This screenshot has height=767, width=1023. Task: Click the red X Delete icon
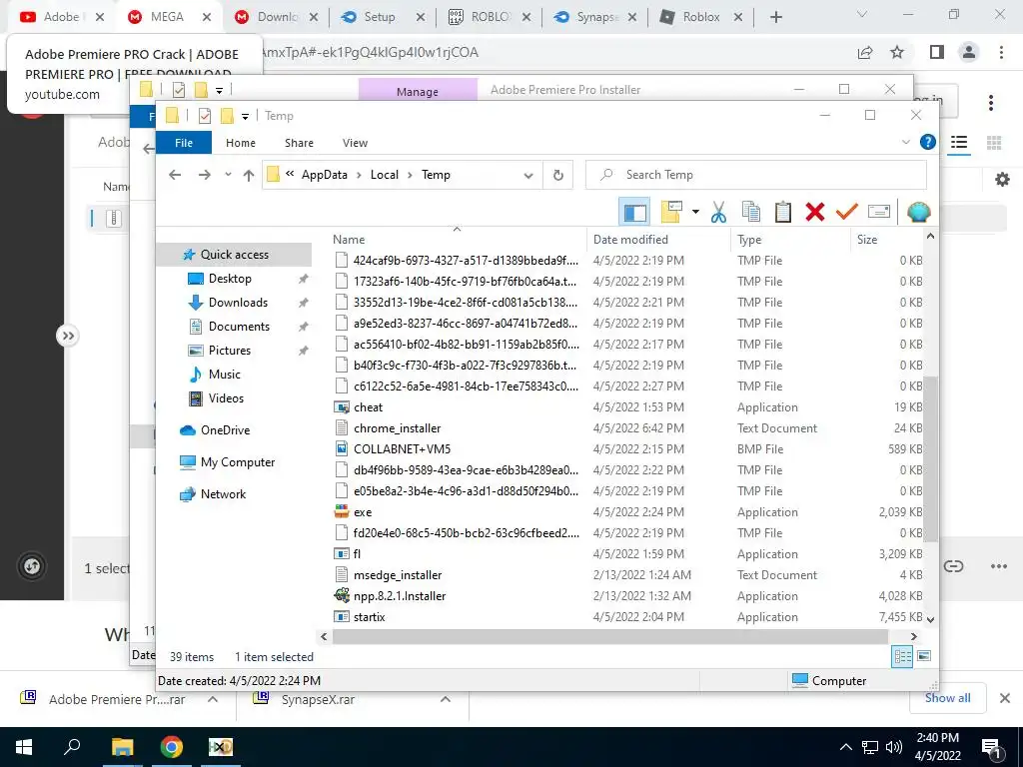click(x=815, y=212)
